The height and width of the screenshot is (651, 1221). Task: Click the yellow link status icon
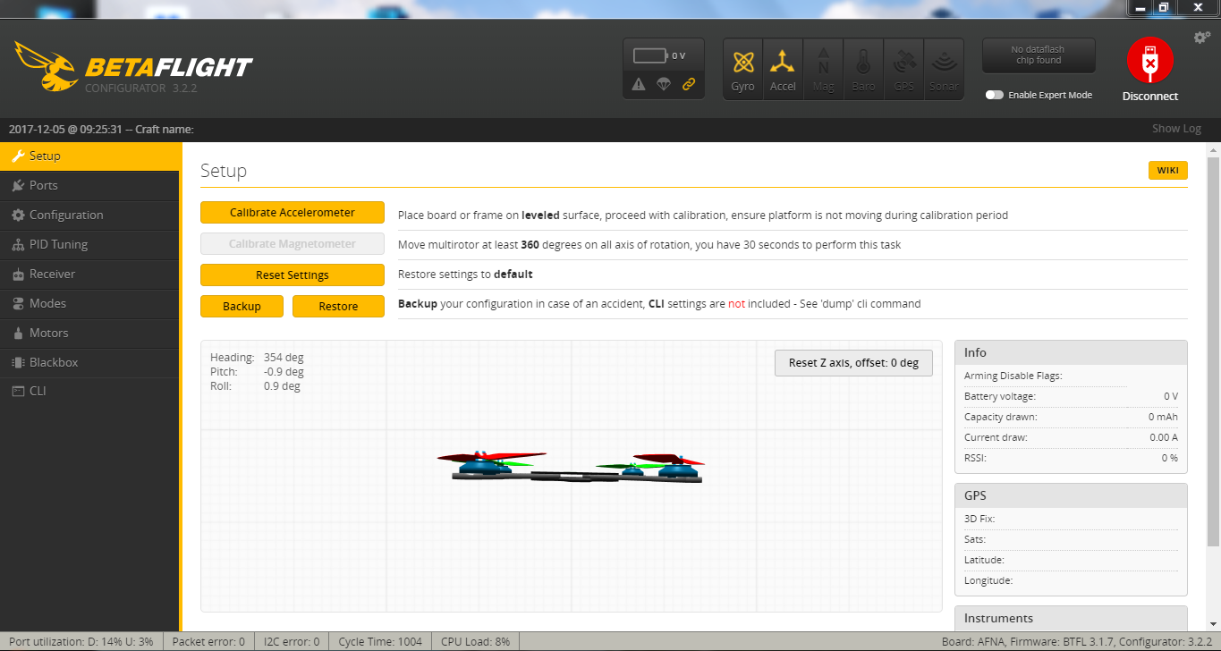coord(689,84)
